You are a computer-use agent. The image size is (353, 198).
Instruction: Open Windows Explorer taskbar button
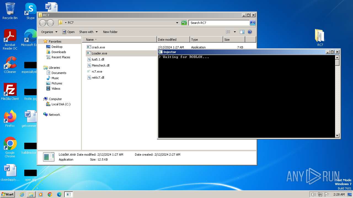pyautogui.click(x=31, y=194)
